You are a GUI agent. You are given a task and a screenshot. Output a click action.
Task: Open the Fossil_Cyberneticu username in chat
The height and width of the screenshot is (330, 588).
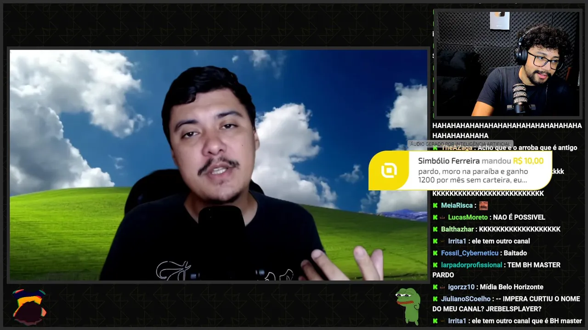[x=469, y=253]
